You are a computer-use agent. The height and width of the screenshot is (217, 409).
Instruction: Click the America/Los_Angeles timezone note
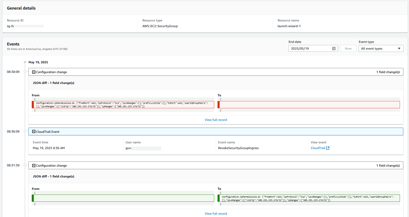(x=37, y=49)
